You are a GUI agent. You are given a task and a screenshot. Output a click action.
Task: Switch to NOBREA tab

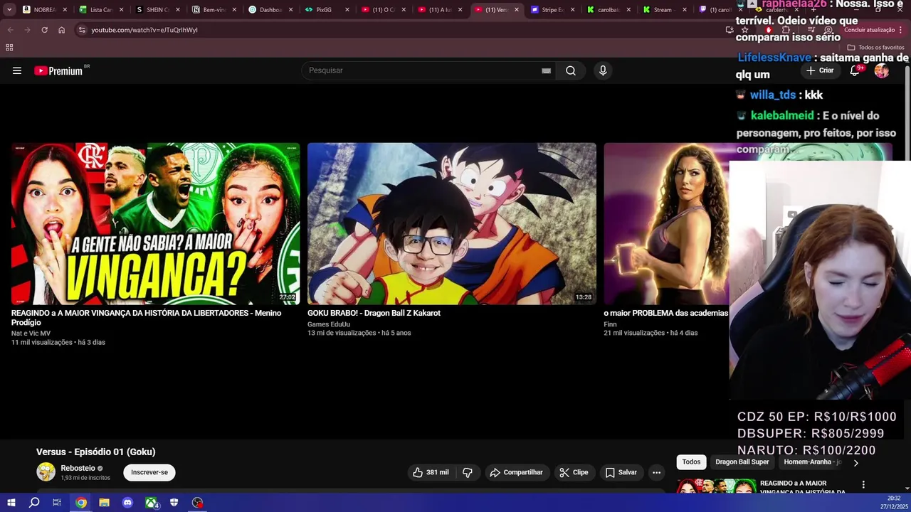(x=44, y=10)
